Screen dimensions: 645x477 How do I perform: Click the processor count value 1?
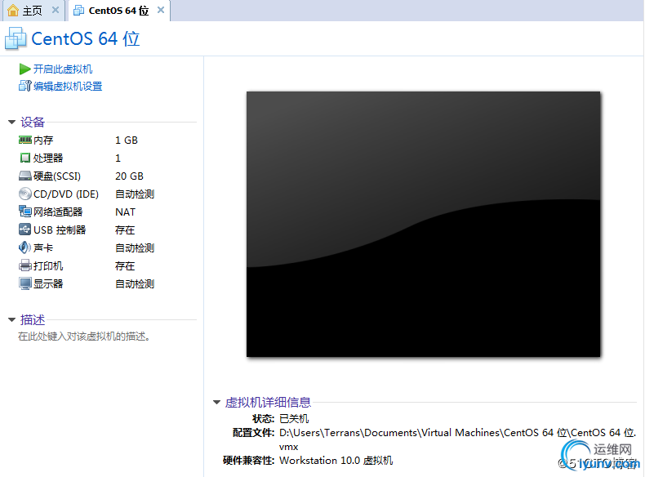tap(118, 158)
